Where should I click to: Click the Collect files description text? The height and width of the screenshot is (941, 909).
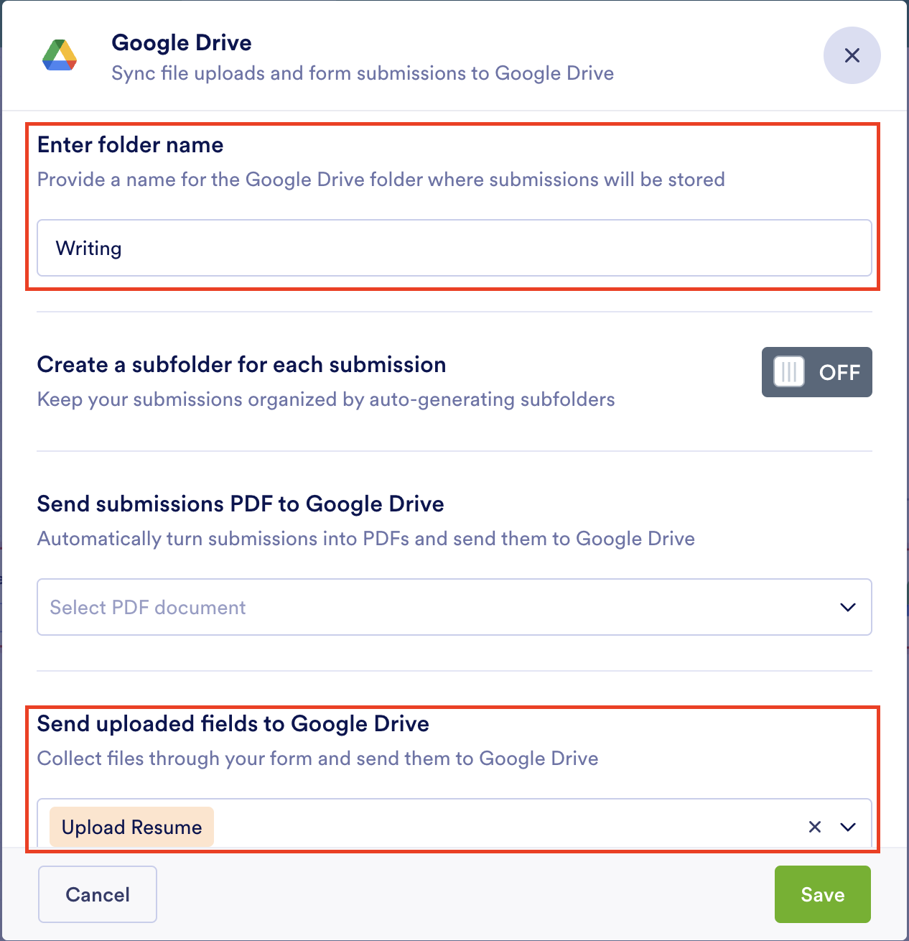click(x=317, y=758)
